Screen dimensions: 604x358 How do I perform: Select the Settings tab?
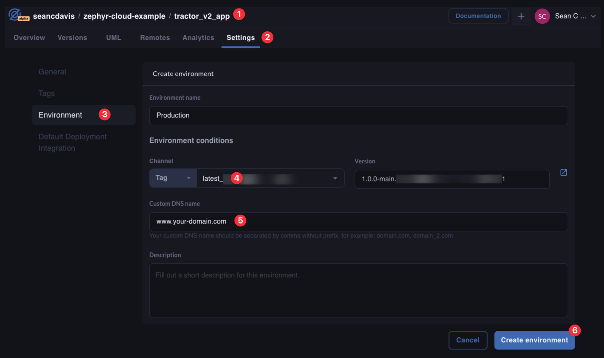tap(241, 38)
